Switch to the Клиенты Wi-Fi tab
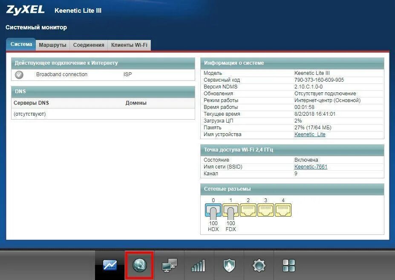Image resolution: width=395 pixels, height=280 pixels. tap(129, 45)
